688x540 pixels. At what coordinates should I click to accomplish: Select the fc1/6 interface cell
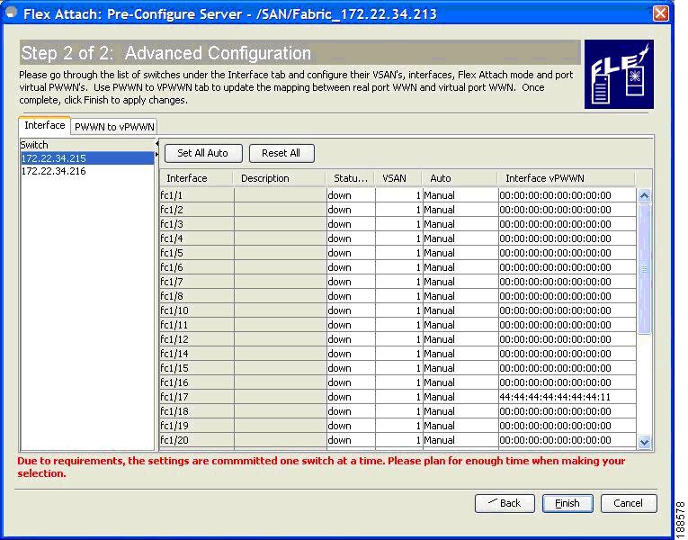pos(197,267)
